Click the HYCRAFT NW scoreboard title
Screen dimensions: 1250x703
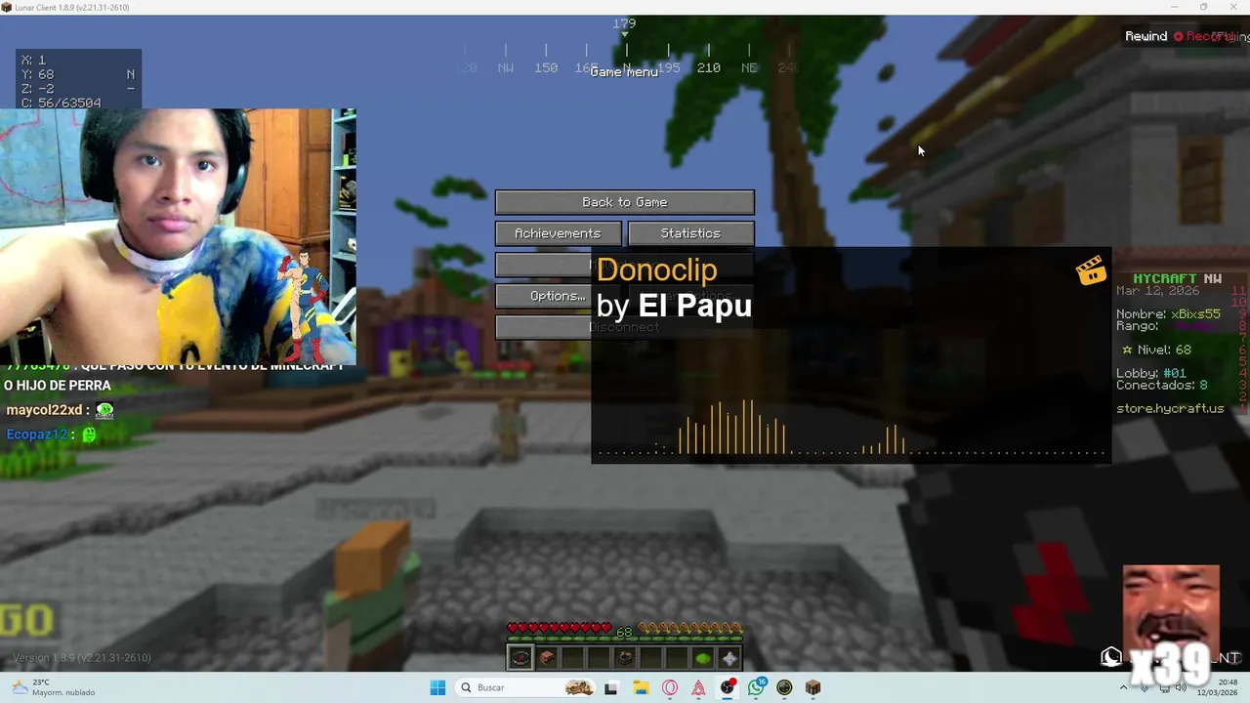1177,278
